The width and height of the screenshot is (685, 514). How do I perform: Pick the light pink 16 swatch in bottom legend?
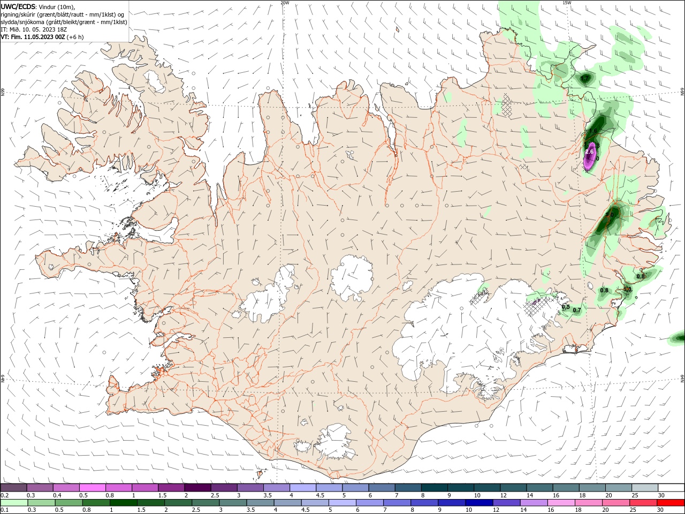[x=561, y=503]
